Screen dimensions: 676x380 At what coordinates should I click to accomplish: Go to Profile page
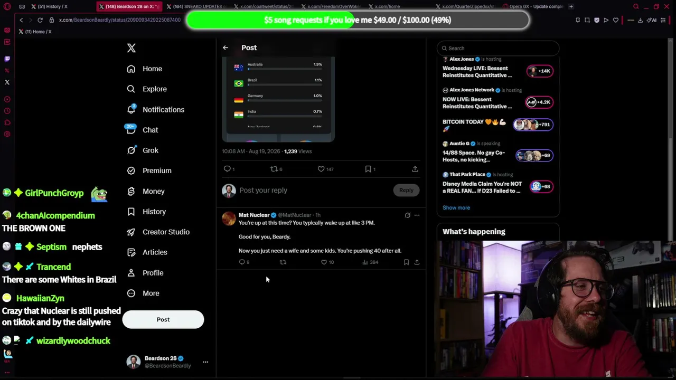coord(145,273)
